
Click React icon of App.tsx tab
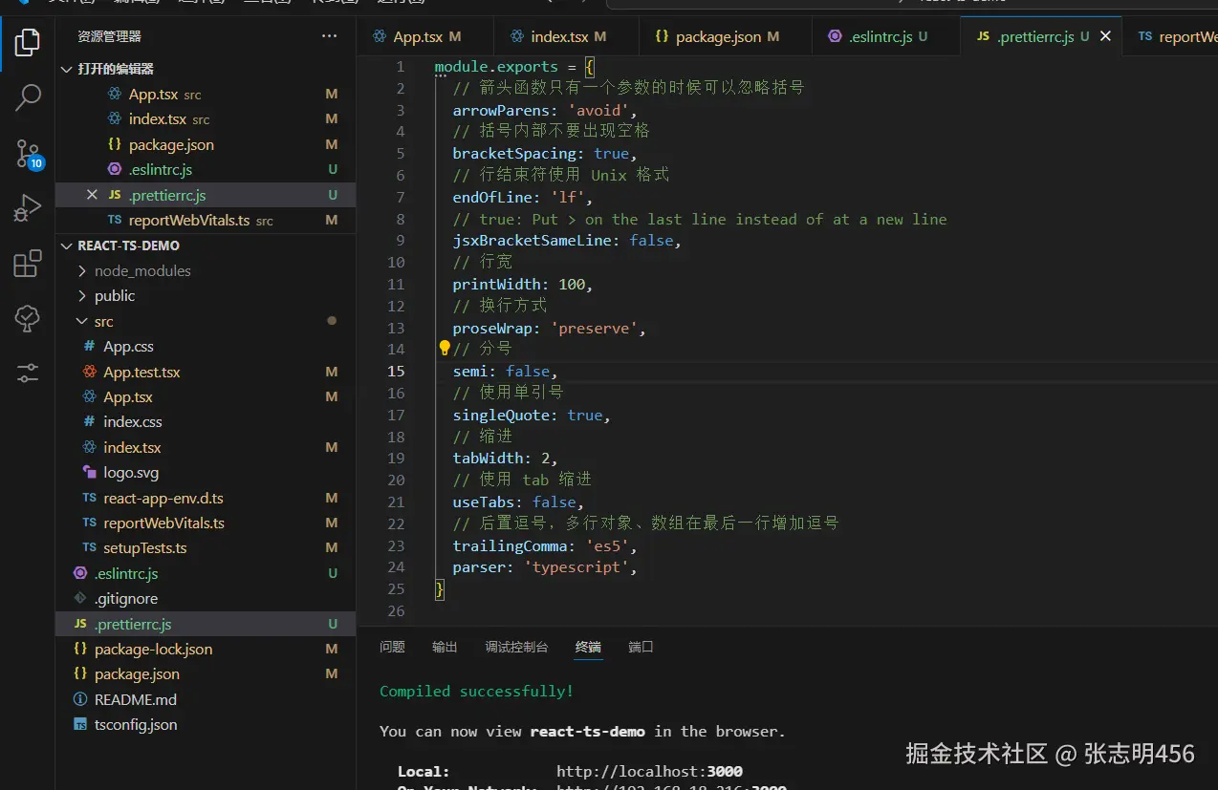point(379,36)
